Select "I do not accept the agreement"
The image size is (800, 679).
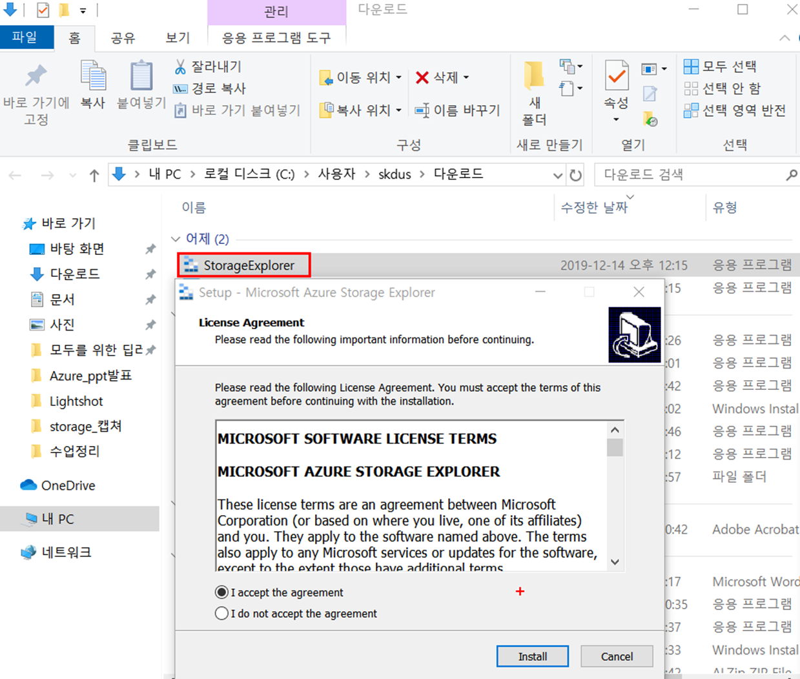click(221, 613)
